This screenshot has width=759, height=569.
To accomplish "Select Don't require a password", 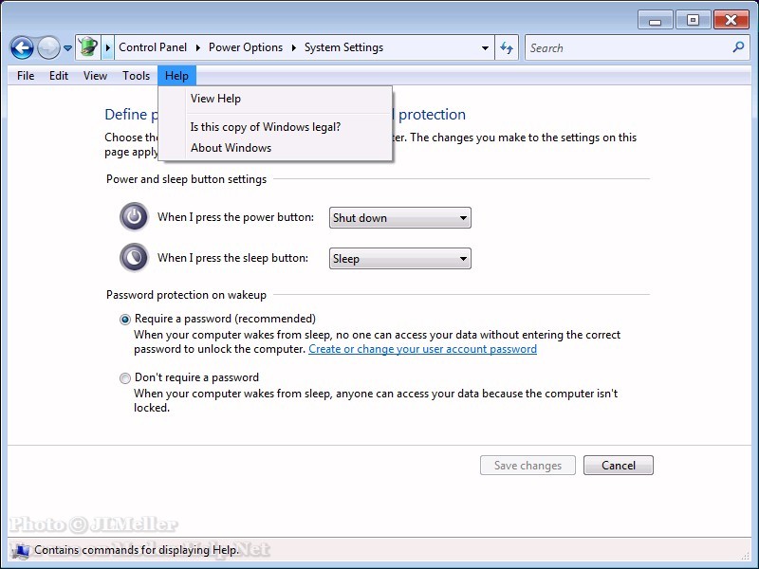I will pyautogui.click(x=125, y=377).
